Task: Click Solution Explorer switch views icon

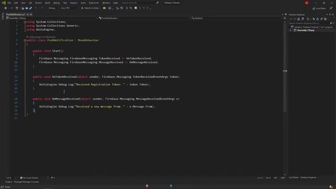Action: 302,19
